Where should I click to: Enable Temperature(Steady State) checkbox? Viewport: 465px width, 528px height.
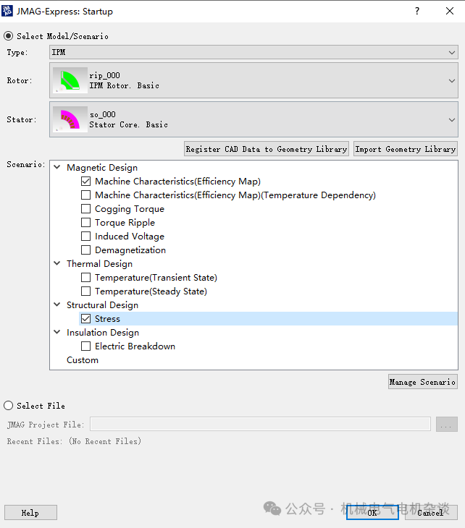tap(85, 291)
